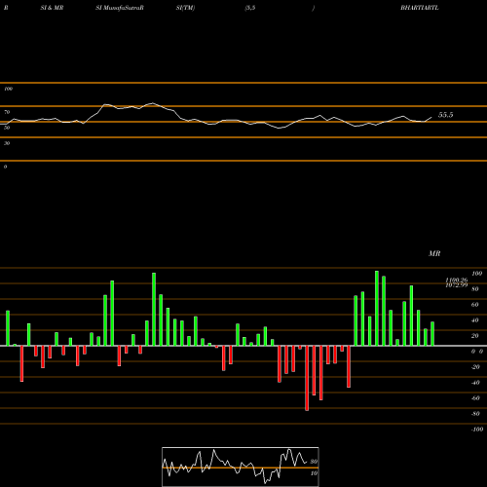
Task: Click the MR axis label -100
Action: coord(477,430)
